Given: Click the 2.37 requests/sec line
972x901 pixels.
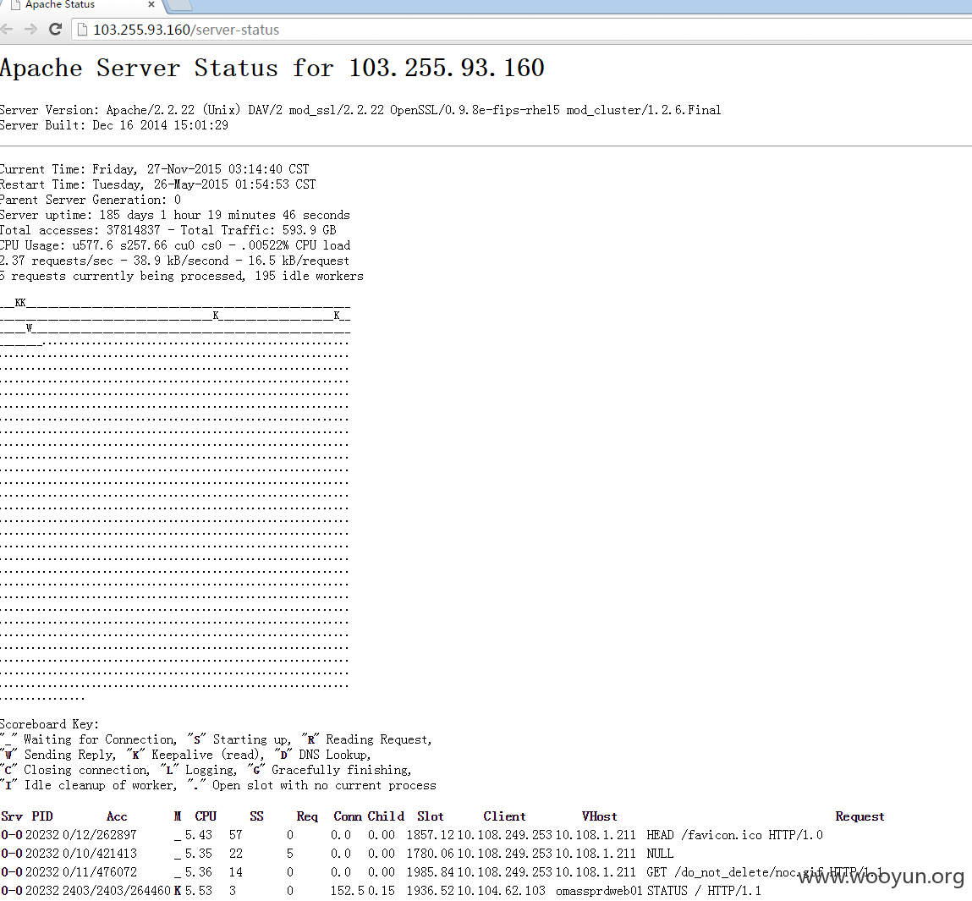Looking at the screenshot, I should (174, 261).
